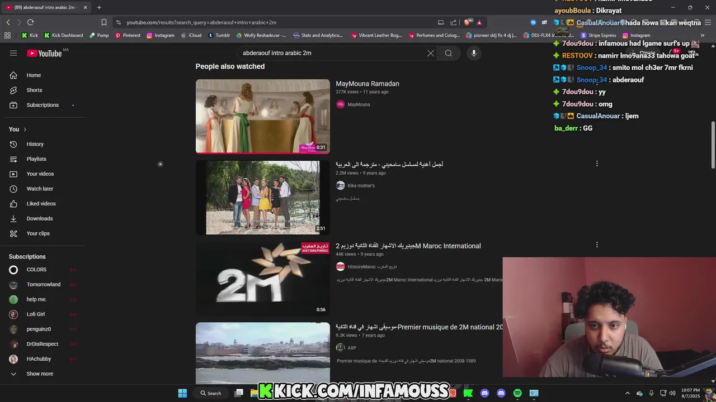The height and width of the screenshot is (402, 716).
Task: Open more options for 2M Maroc video
Action: [597, 245]
